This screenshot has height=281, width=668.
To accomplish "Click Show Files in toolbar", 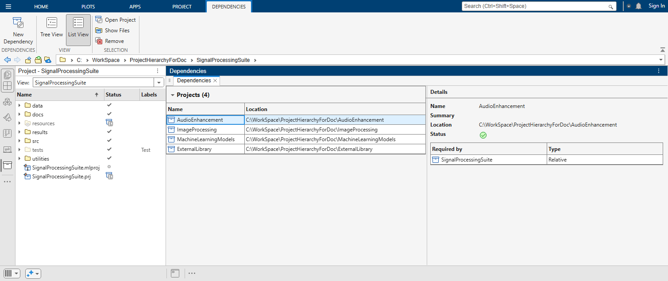I will point(113,31).
